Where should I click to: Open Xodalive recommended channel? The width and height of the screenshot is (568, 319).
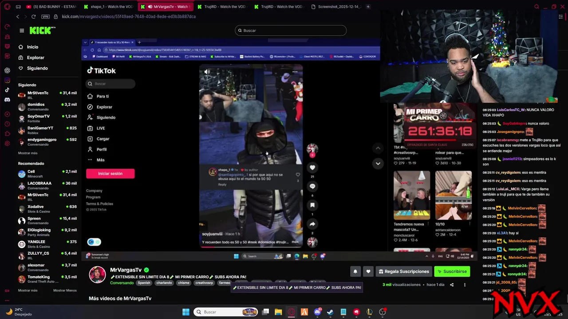coord(47,209)
